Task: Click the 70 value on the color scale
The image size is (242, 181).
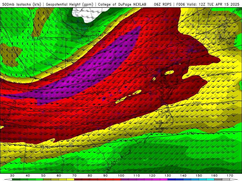Action: (x=74, y=176)
